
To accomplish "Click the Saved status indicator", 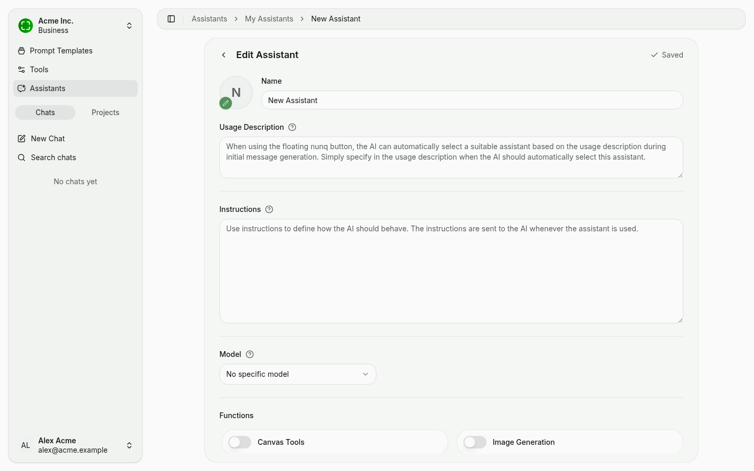I will [x=667, y=55].
